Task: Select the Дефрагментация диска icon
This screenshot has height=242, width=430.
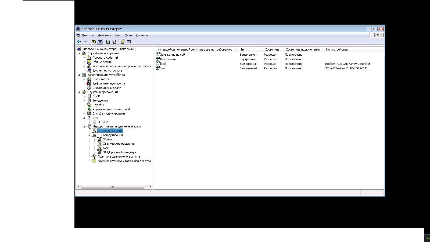Action: click(x=89, y=83)
